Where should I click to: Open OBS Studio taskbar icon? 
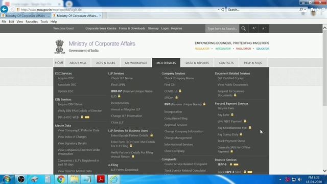[x=21, y=179]
